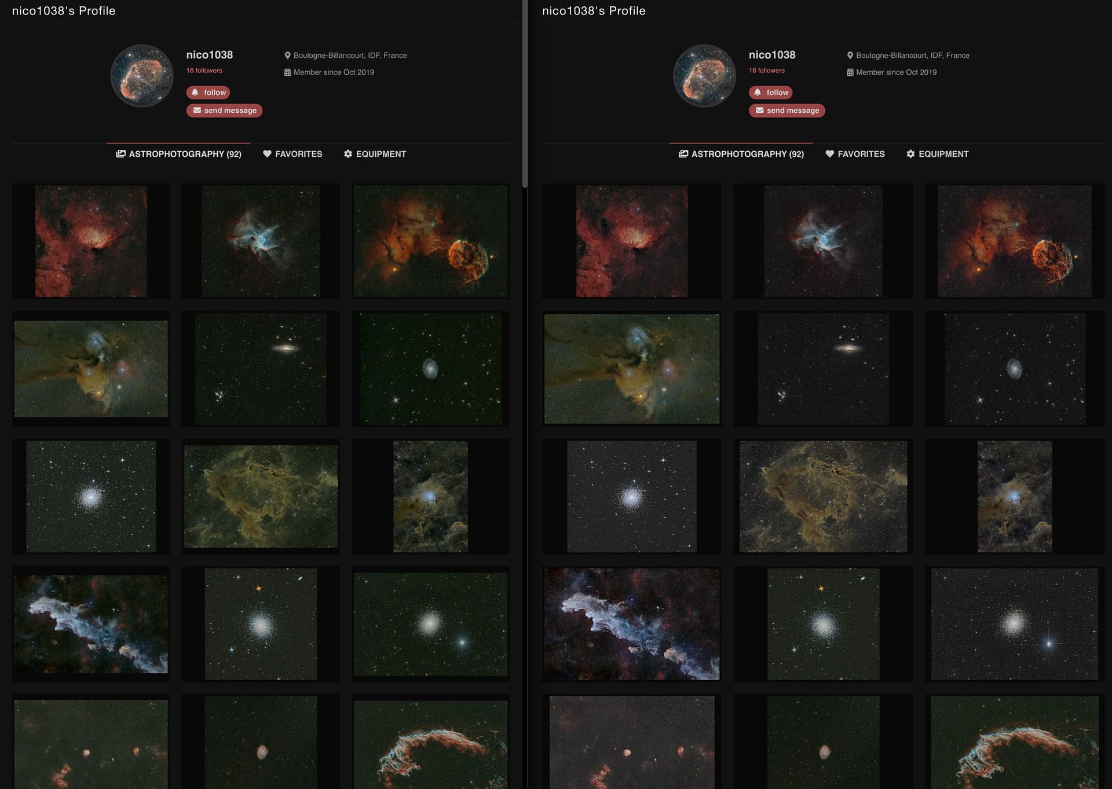Click bell icon in right follow button

pyautogui.click(x=758, y=93)
